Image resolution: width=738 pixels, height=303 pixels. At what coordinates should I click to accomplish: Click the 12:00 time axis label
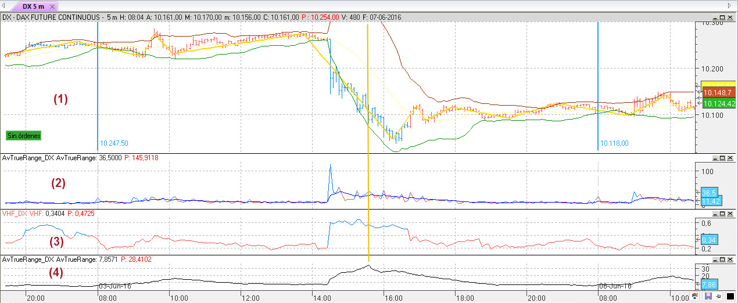pyautogui.click(x=250, y=298)
